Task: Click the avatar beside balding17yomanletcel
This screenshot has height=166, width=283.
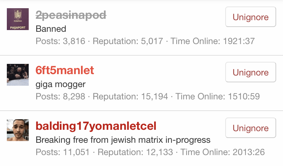Action: click(18, 130)
